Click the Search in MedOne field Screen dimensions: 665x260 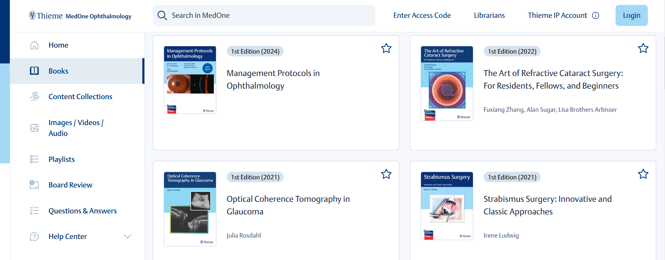coord(264,15)
